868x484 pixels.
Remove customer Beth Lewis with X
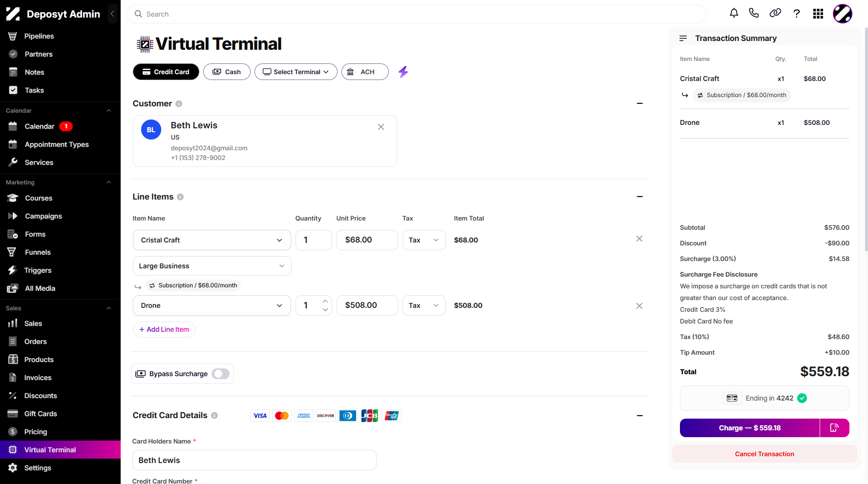(x=381, y=127)
